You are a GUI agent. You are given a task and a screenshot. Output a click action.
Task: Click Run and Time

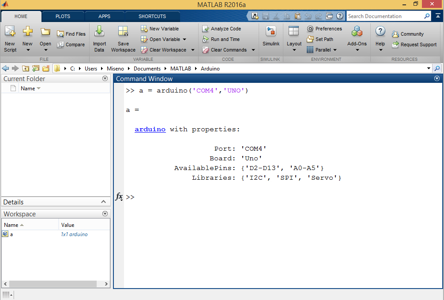pyautogui.click(x=221, y=39)
